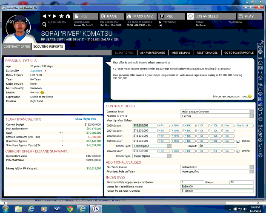Image resolution: width=266 pixels, height=213 pixels.
Task: Click Meet Demand button
Action: (x=181, y=53)
